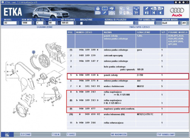Switch to the OGRANICZENIE tab
This screenshot has width=190, height=138.
(44, 27)
